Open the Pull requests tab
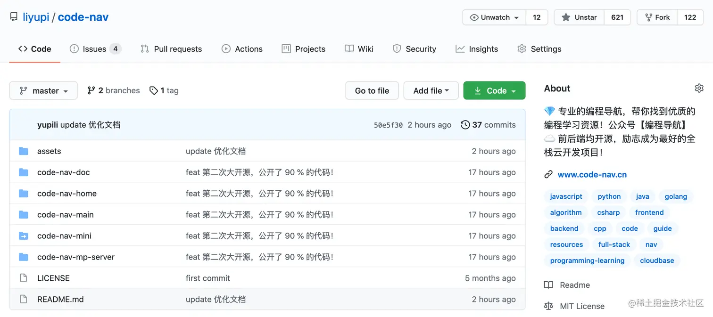The image size is (713, 317). coord(171,49)
